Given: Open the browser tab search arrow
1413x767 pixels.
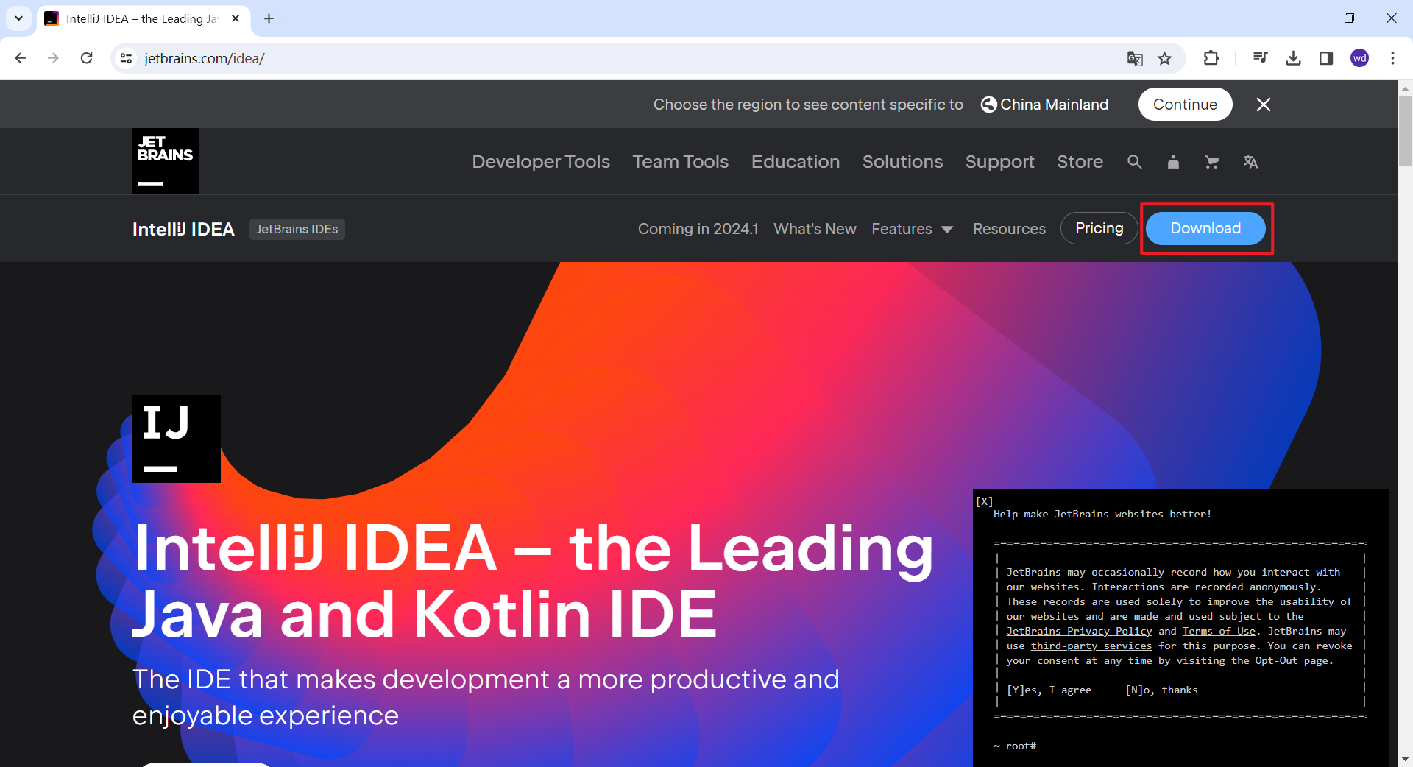Looking at the screenshot, I should point(18,18).
